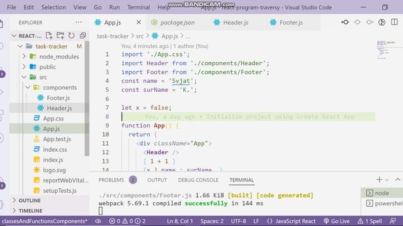This screenshot has height=226, width=403.
Task: Collapse all folders in Explorer
Action: point(82,36)
